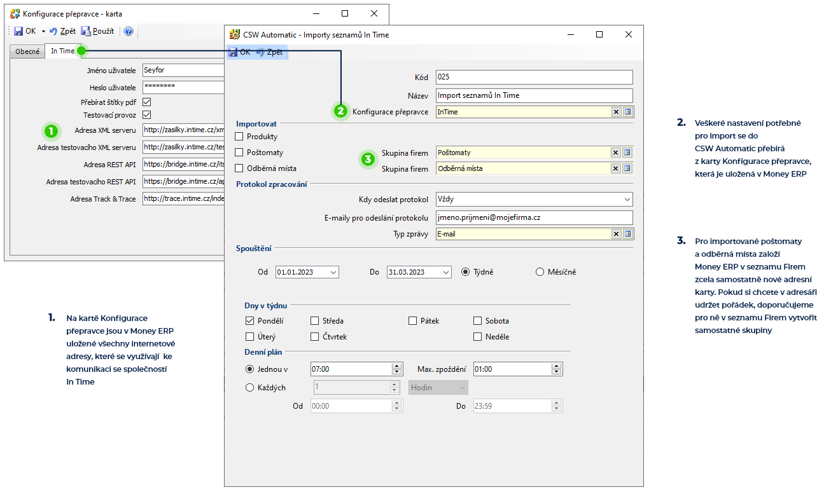Minimize the Konfigurace přepravce window
Screen dimensions: 838x492
point(315,13)
